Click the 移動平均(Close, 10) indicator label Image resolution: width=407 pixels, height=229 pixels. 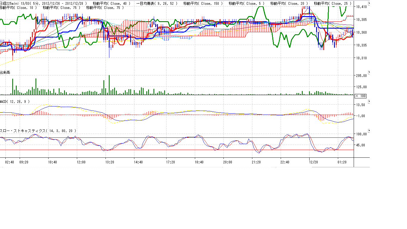click(18, 8)
